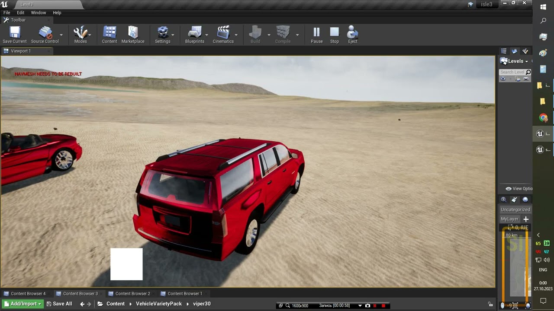
Task: Click the recorder magnifier icon
Action: point(288,306)
